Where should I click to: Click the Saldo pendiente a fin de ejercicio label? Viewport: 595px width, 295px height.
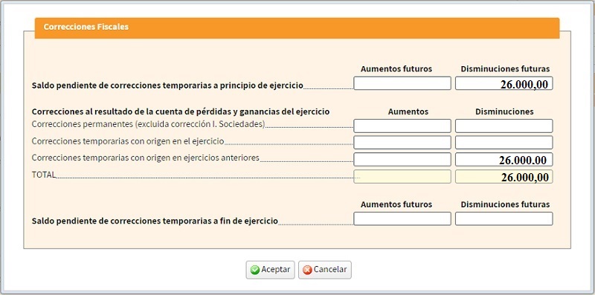pyautogui.click(x=155, y=221)
